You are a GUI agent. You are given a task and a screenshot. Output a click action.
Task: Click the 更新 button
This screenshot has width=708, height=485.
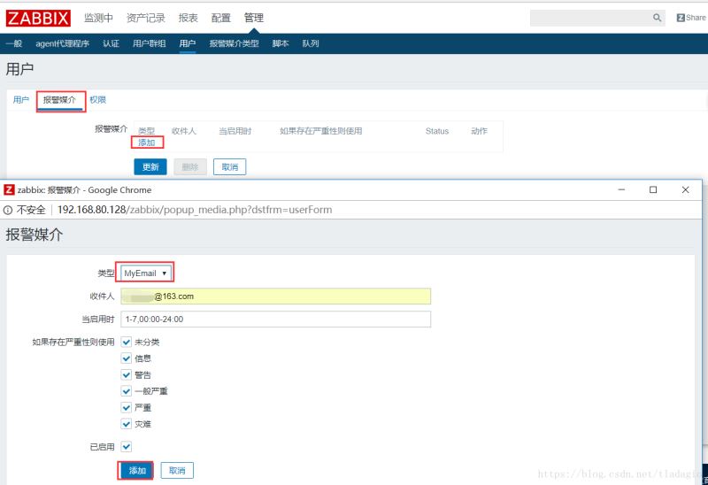pos(150,167)
